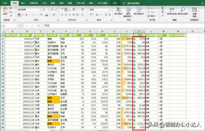Viewport: 205px width, 131px height.
Task: Click the align right icon
Action: click(70, 15)
